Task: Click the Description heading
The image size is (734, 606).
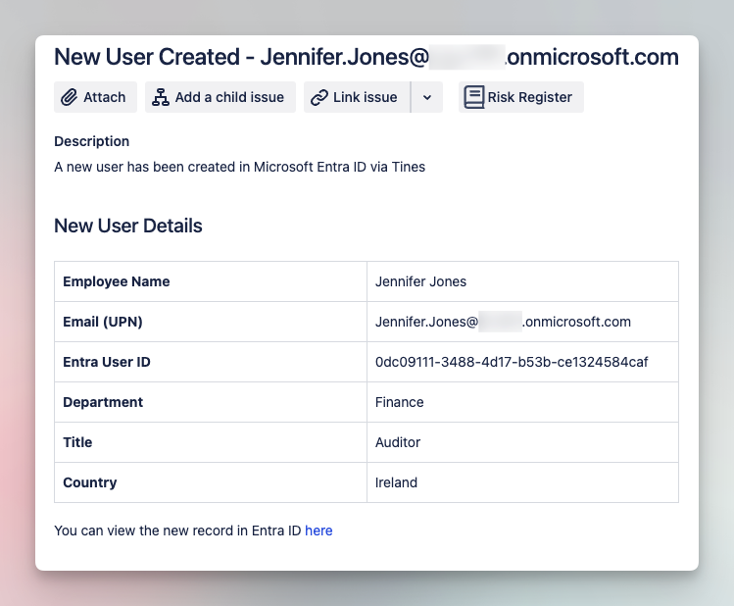Action: (x=92, y=141)
